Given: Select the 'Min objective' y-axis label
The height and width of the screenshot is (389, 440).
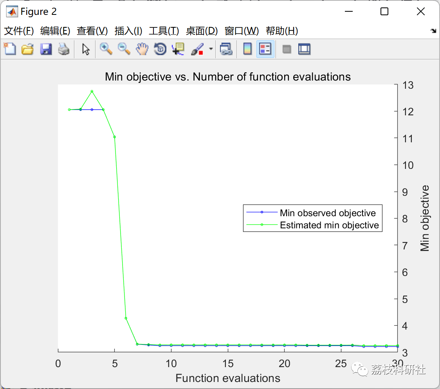Looking at the screenshot, I should click(425, 218).
